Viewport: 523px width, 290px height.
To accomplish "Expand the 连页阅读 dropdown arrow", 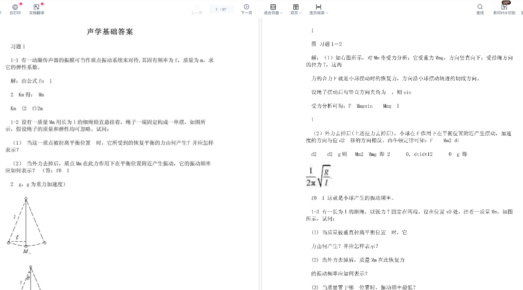I will pyautogui.click(x=327, y=13).
